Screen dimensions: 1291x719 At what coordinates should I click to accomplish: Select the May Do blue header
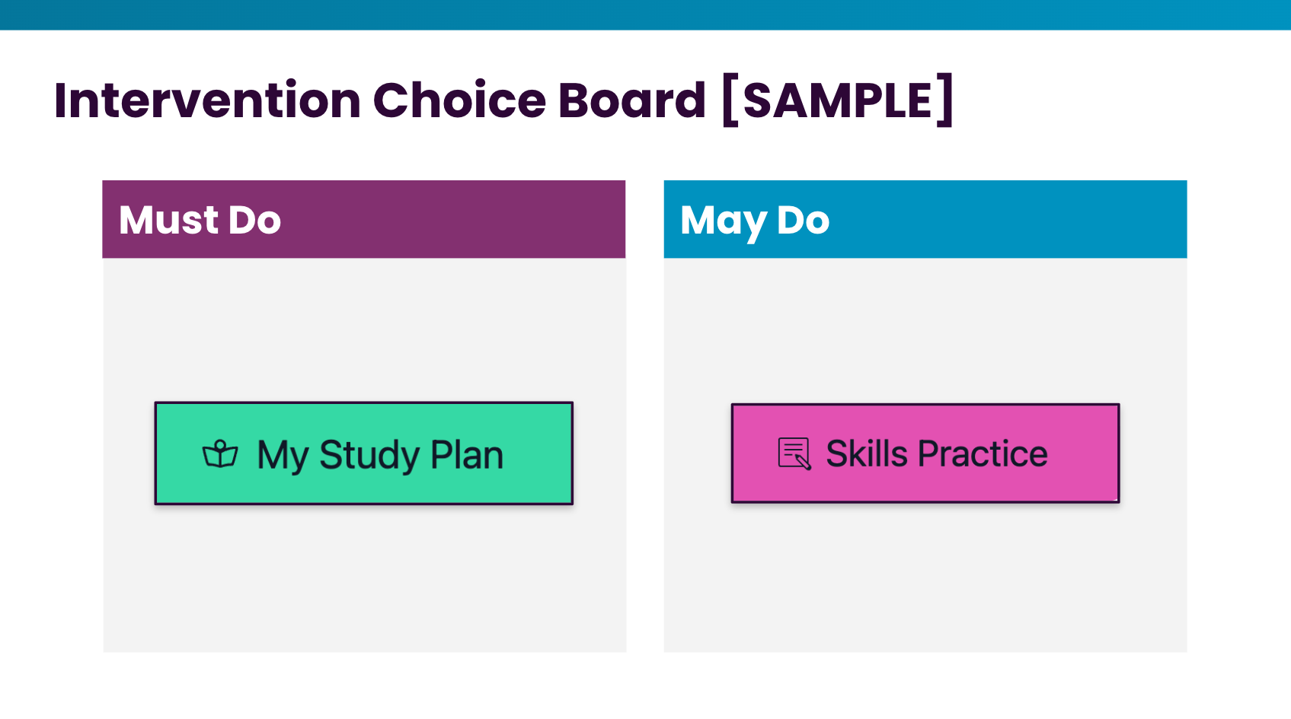[925, 219]
